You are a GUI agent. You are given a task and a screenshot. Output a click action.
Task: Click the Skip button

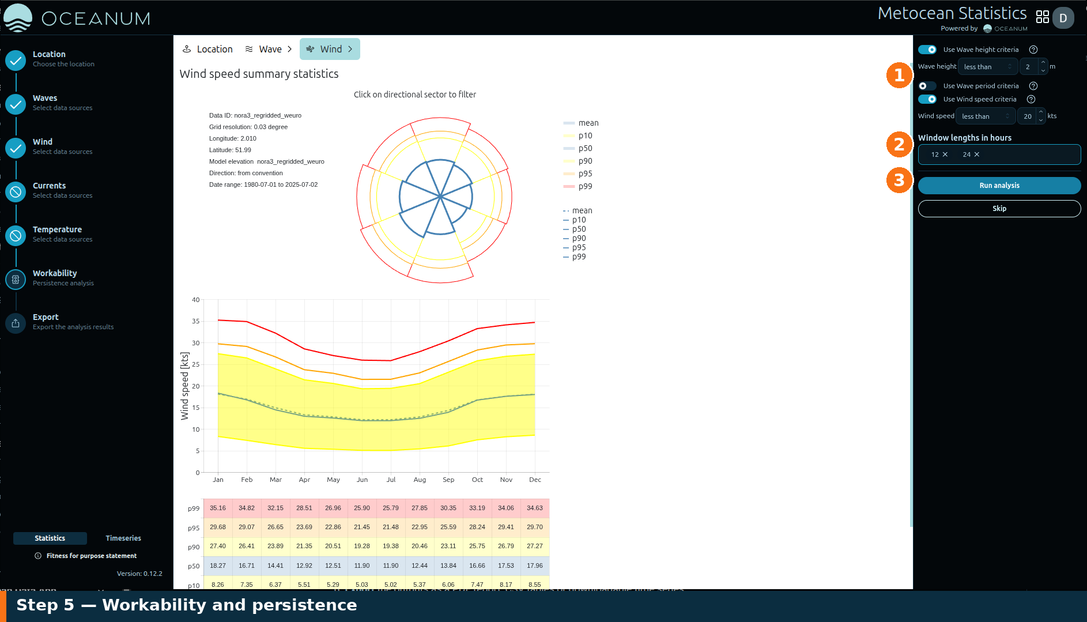(999, 209)
